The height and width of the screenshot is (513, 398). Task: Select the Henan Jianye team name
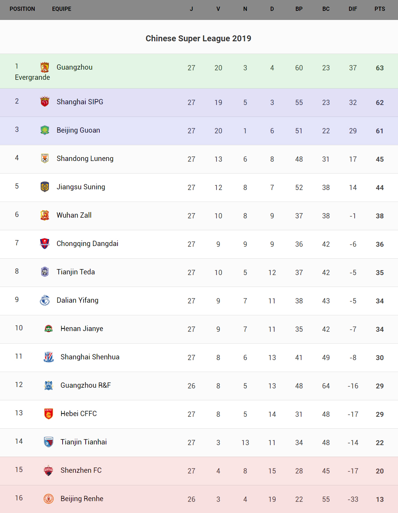[82, 329]
